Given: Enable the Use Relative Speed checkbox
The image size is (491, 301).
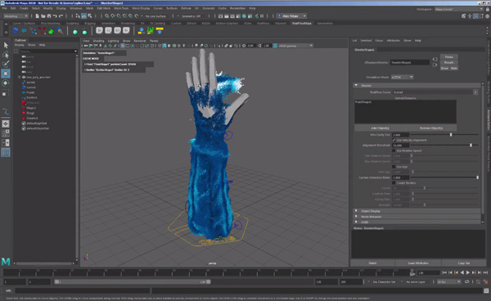Looking at the screenshot, I should (x=394, y=150).
